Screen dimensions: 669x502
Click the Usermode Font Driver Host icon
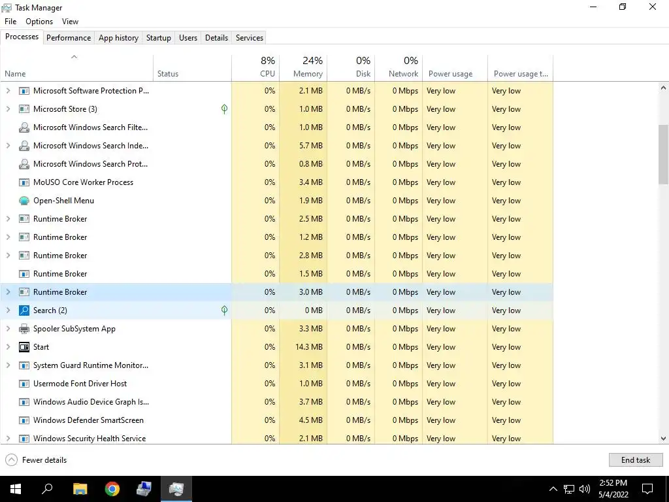[24, 384]
